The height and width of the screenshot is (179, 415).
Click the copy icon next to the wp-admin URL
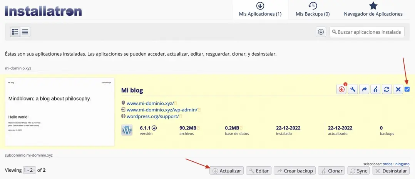(x=199, y=109)
